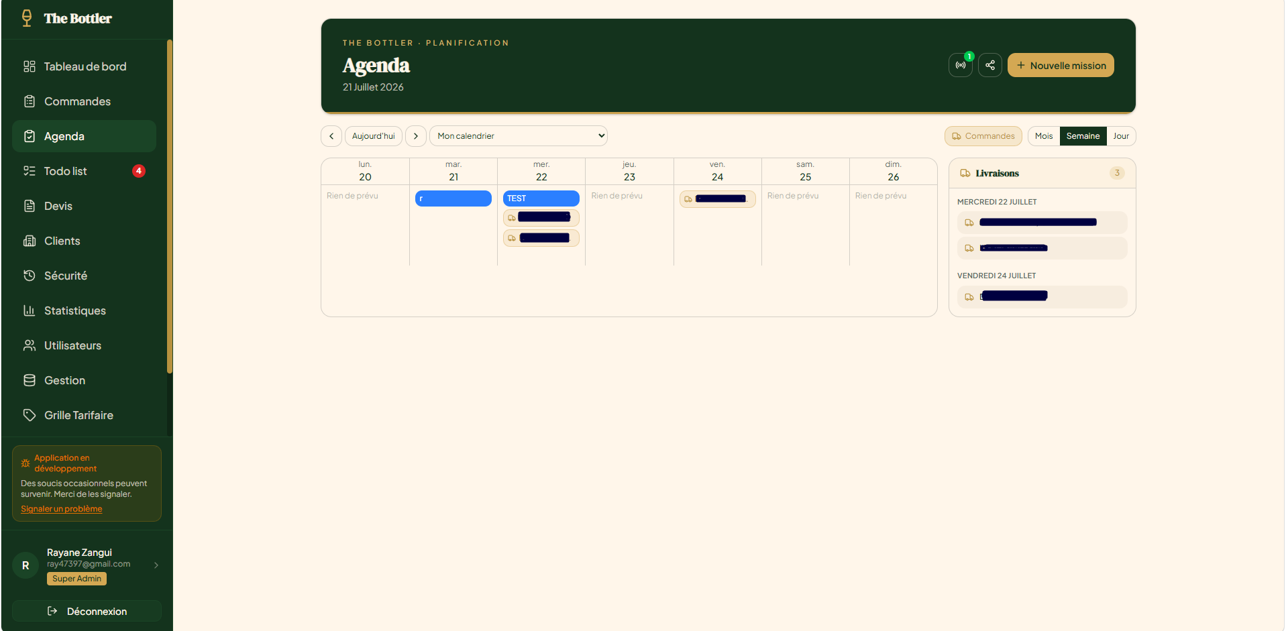
Task: Open Agenda in the sidebar
Action: coord(84,136)
